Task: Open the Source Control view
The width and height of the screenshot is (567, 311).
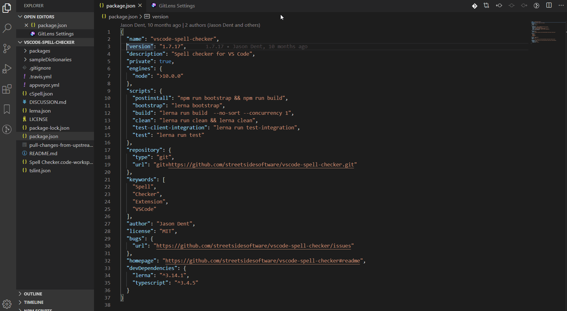Action: tap(7, 48)
